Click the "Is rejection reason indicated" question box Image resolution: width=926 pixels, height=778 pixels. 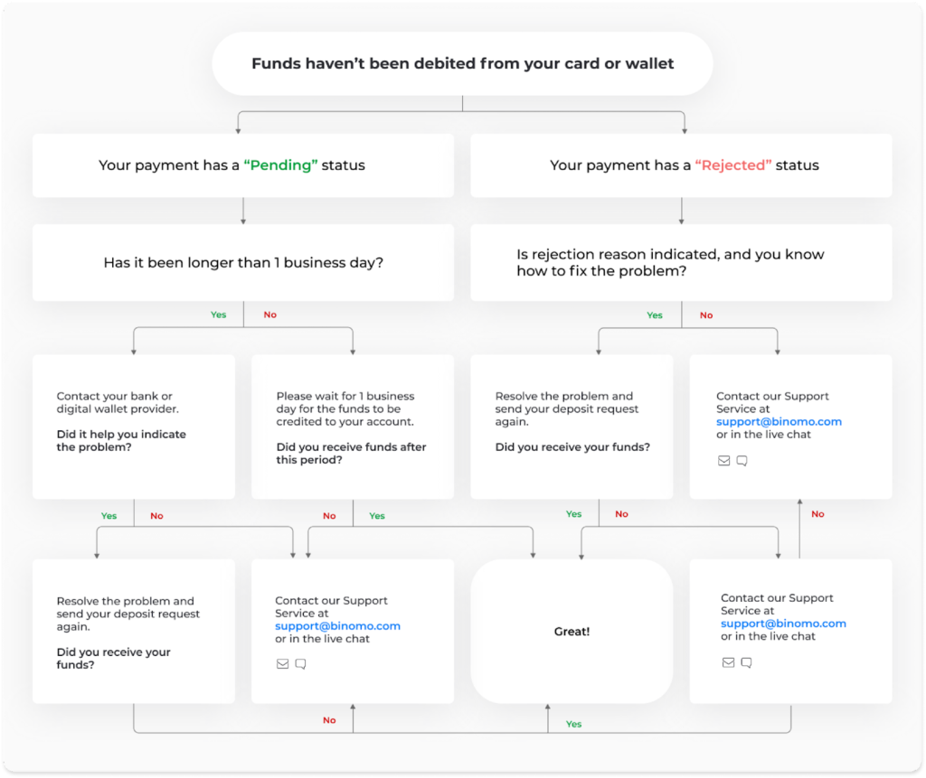(680, 263)
